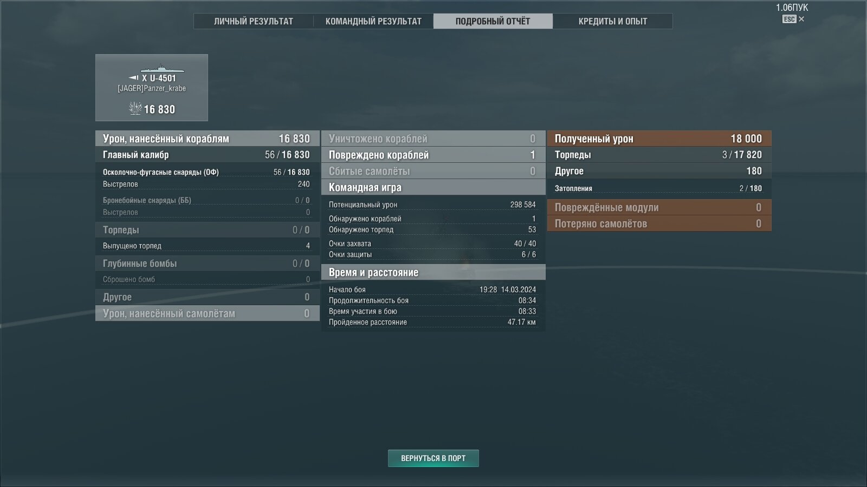Click the ESC key icon

pyautogui.click(x=789, y=19)
